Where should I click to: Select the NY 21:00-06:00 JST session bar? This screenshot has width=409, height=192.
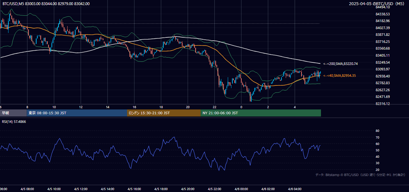(261, 113)
